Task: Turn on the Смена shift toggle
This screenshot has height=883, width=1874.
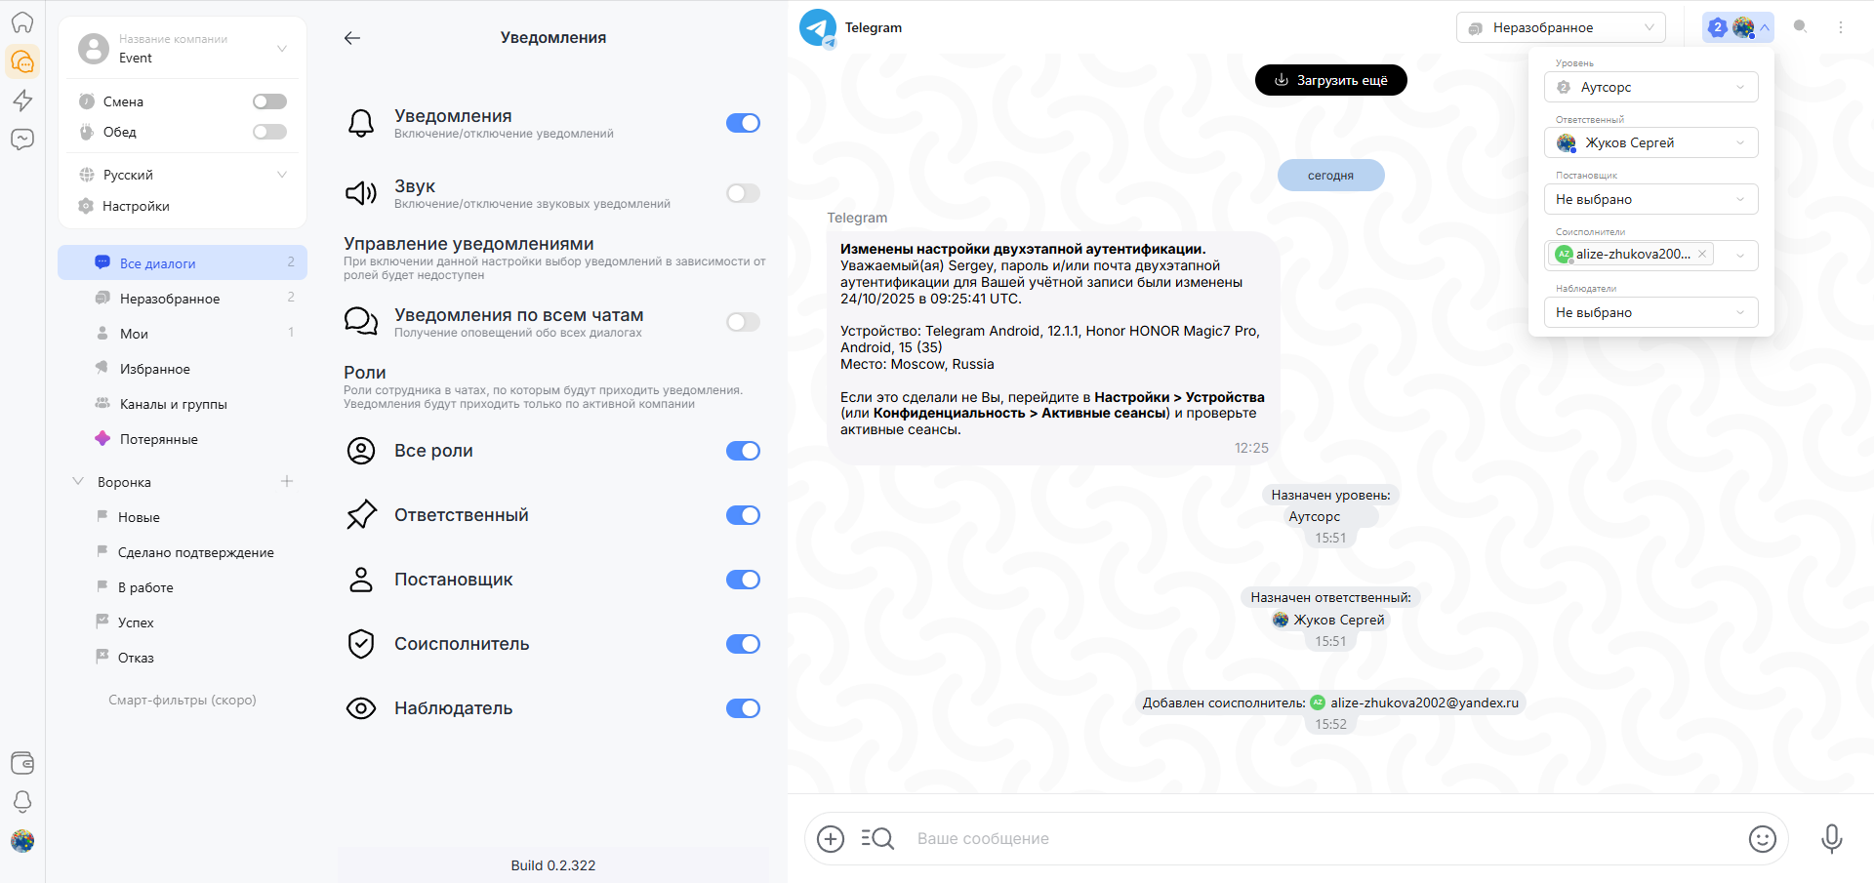Action: pyautogui.click(x=269, y=101)
